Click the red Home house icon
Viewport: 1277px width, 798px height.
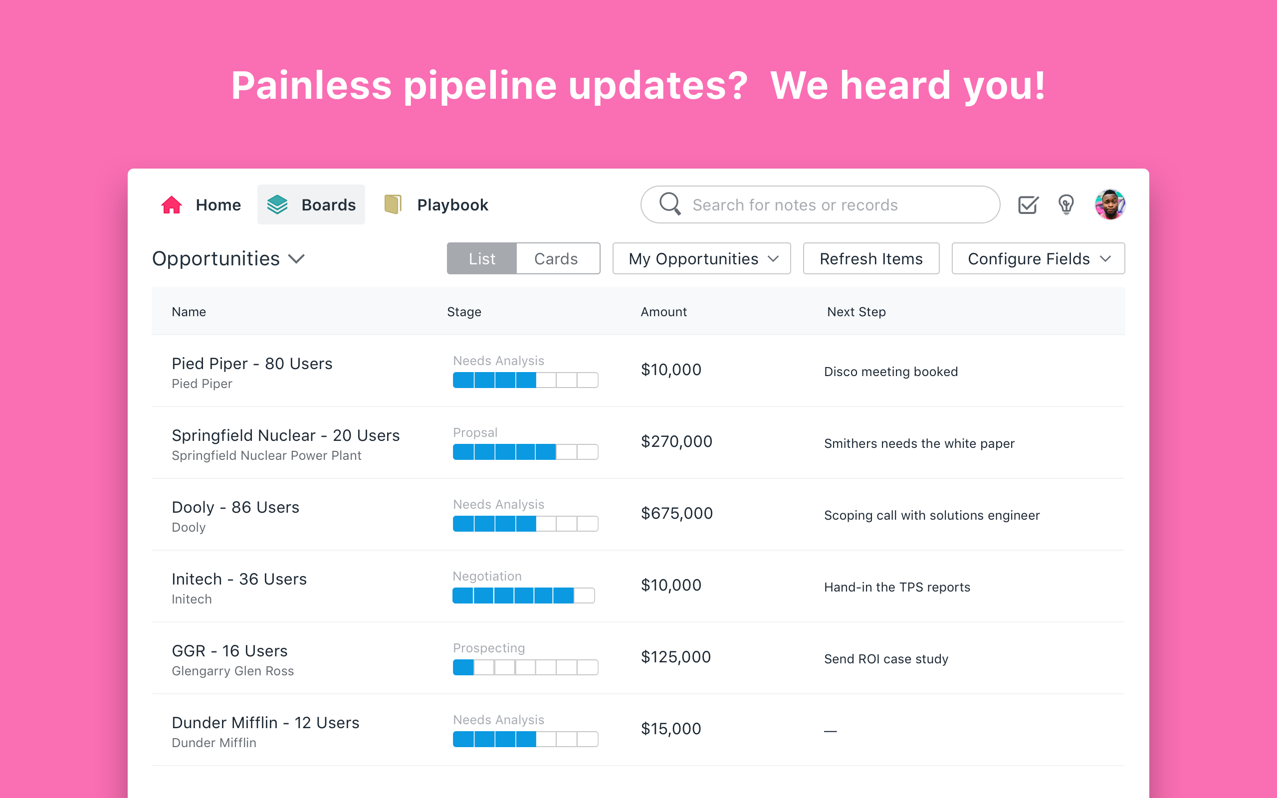(x=172, y=205)
